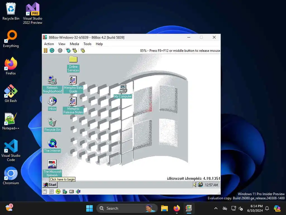Open the Action menu in 86Box
This screenshot has height=215, width=286.
49,44
